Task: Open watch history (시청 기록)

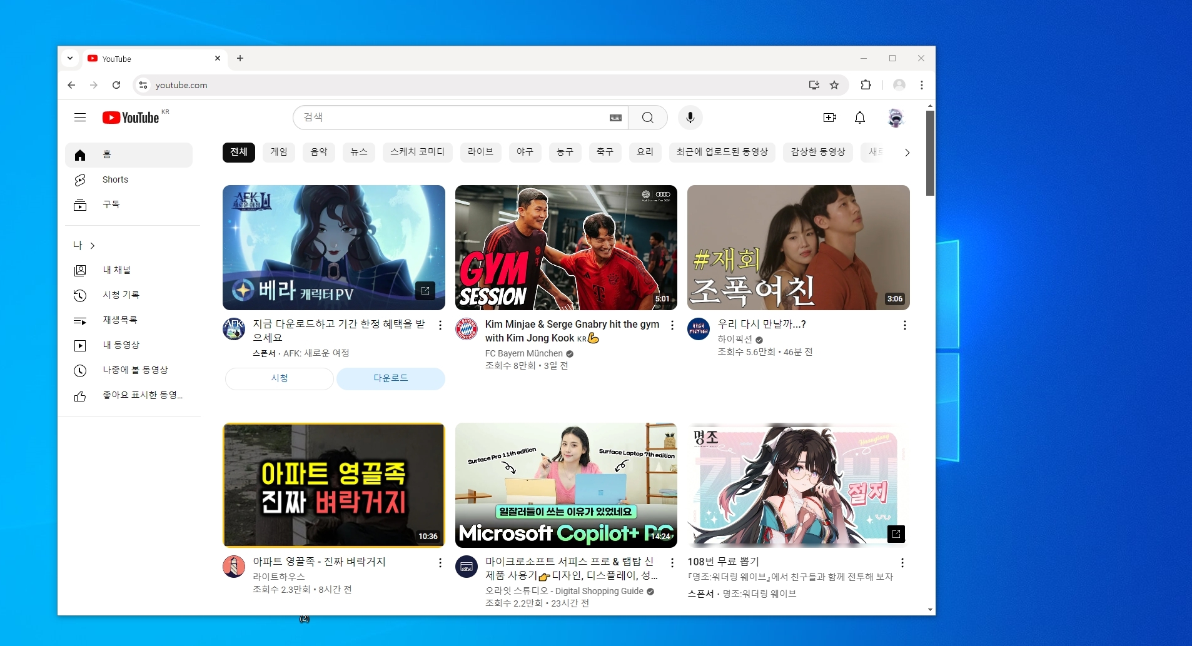Action: coord(129,295)
